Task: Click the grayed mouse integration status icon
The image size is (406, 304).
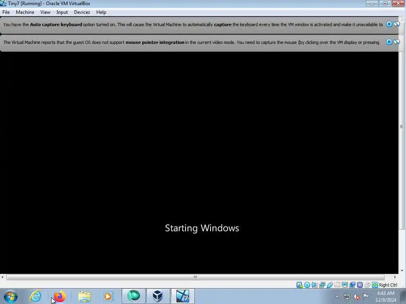Action: (x=367, y=285)
